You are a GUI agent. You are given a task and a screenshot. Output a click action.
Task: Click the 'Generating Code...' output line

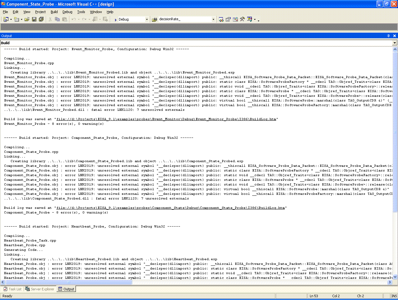pos(23,250)
